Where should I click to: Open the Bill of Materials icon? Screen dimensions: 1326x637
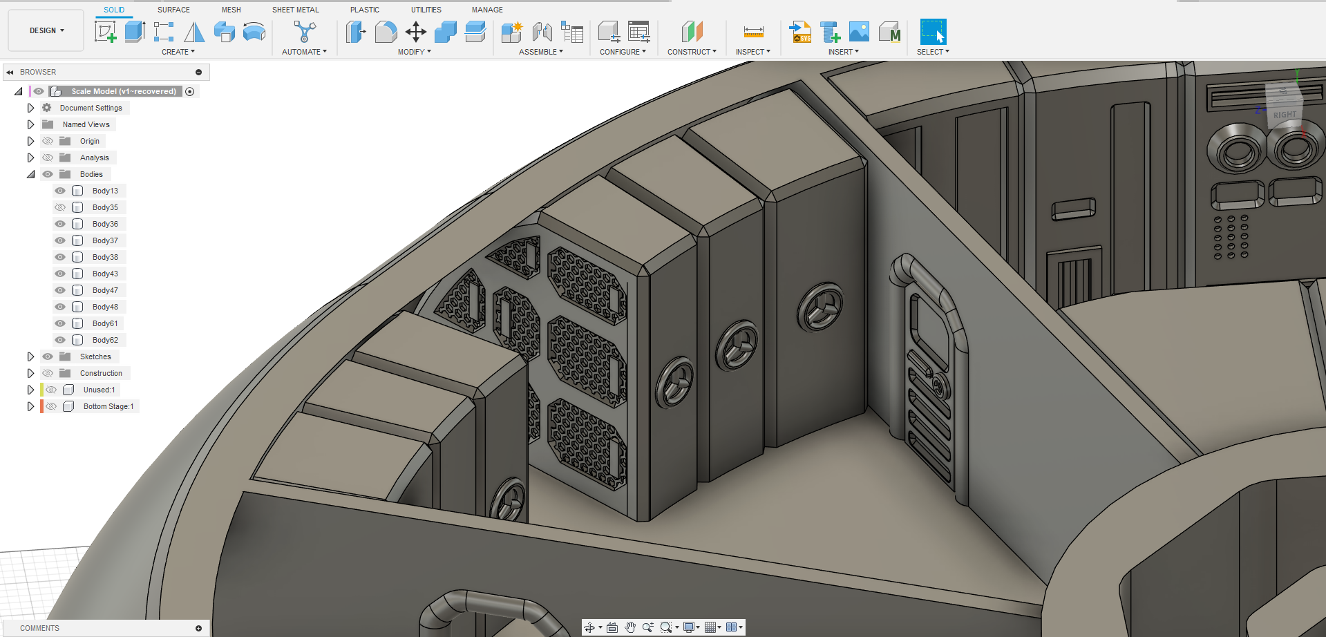(x=572, y=31)
